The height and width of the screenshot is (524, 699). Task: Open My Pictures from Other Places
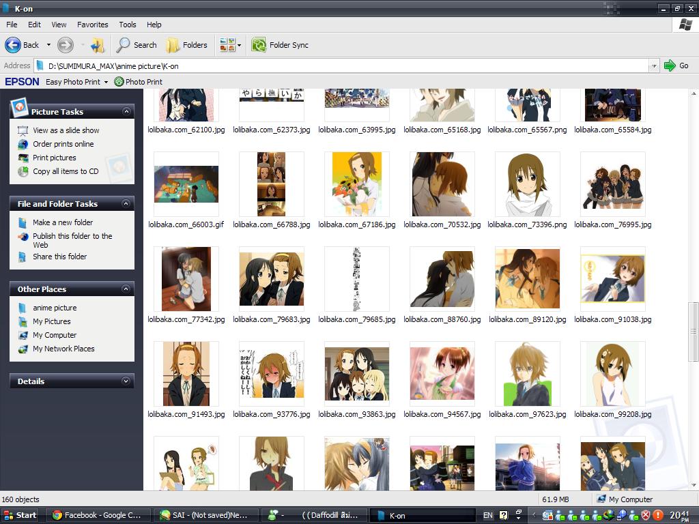(x=52, y=321)
